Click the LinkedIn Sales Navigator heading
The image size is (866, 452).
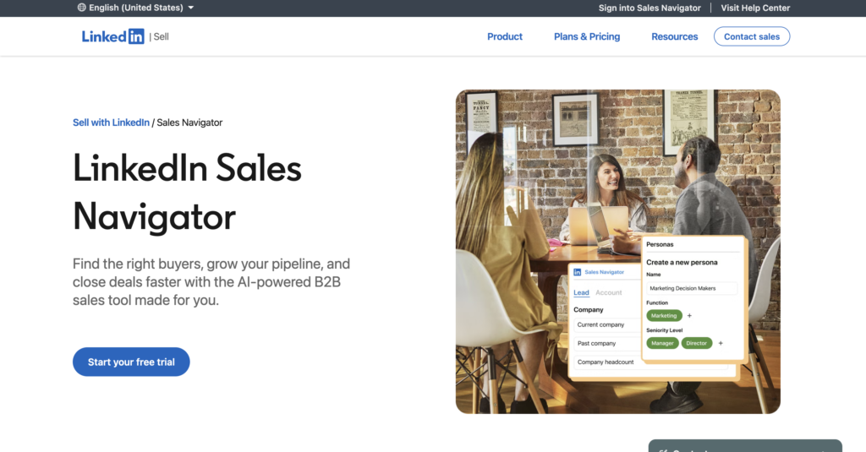pos(187,192)
